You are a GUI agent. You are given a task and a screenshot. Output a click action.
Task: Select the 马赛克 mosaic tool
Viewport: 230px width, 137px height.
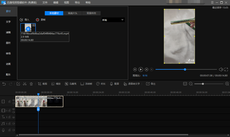[70, 84]
